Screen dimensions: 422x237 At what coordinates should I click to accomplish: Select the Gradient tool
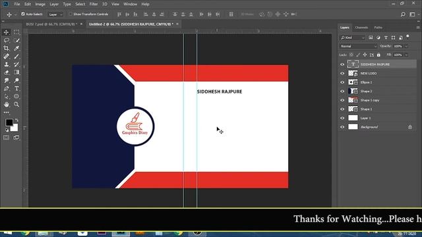[16, 72]
